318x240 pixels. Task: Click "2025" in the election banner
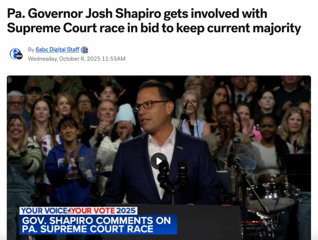pyautogui.click(x=127, y=211)
